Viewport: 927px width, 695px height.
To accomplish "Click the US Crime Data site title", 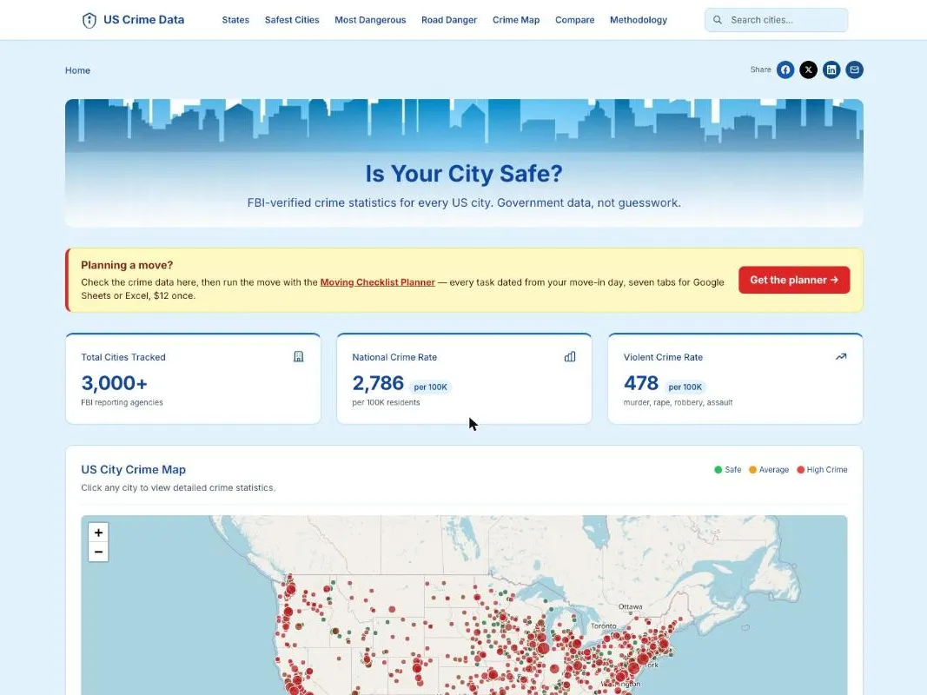I will click(143, 19).
